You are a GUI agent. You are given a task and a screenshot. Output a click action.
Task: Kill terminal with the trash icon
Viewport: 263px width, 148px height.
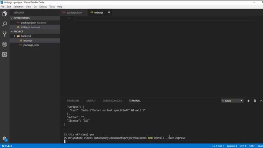click(255, 101)
